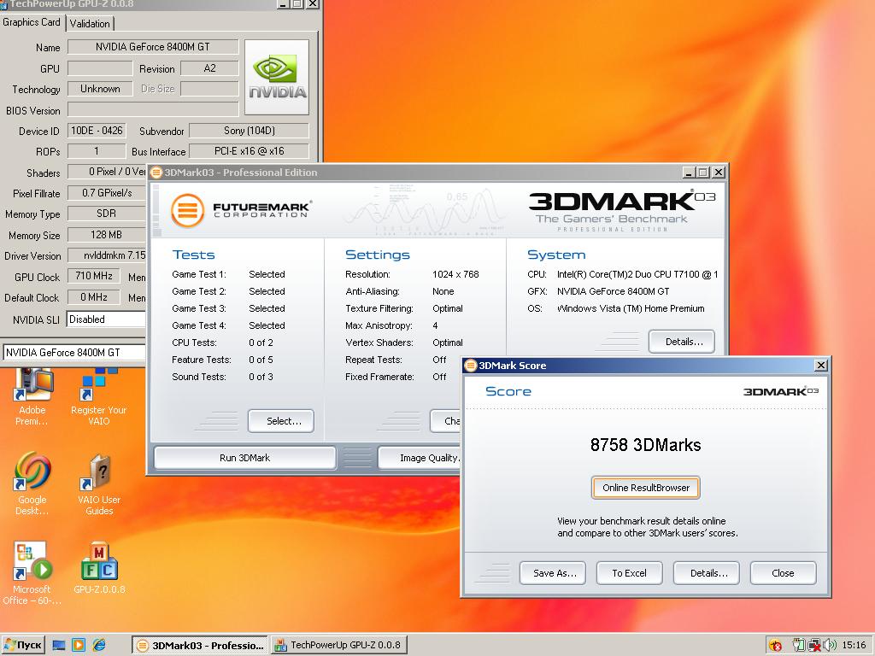Click the Settings section heading
The width and height of the screenshot is (875, 656).
(377, 255)
